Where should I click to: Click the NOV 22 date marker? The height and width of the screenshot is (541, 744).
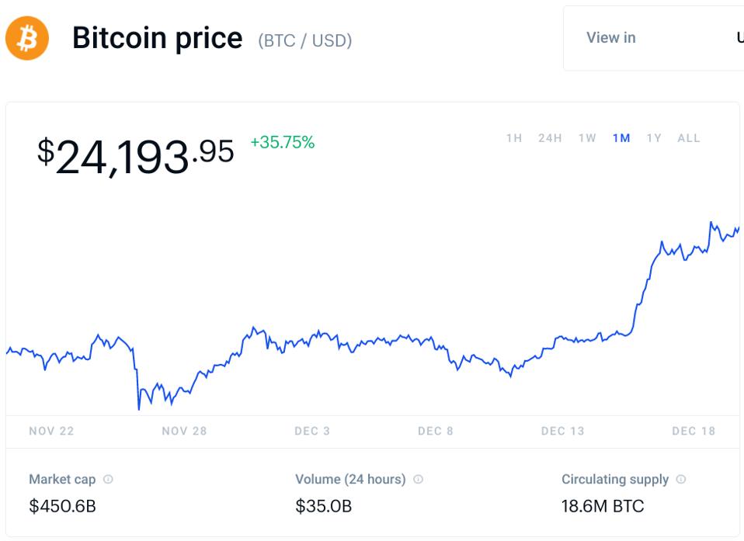pos(51,431)
